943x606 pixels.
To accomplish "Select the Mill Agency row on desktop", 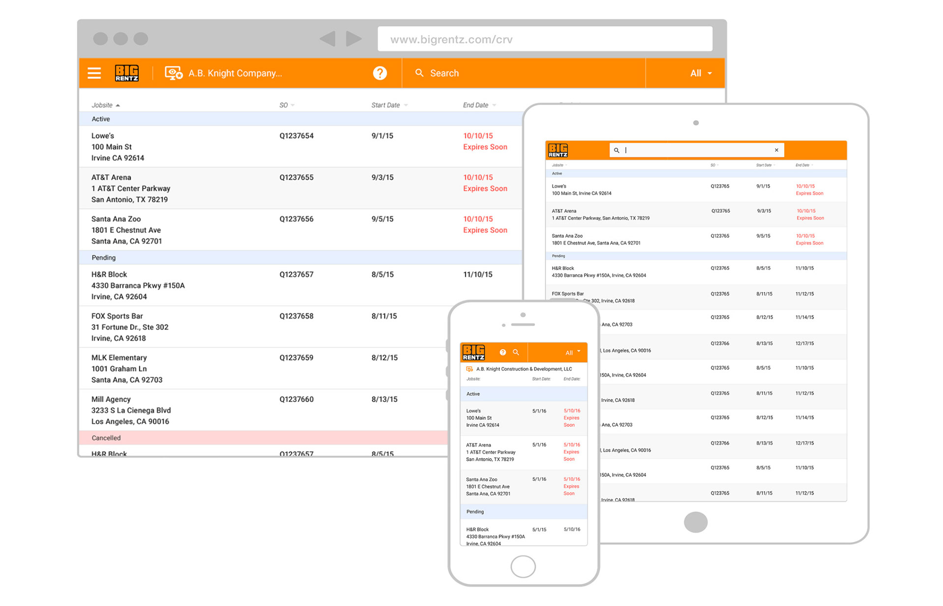I will coord(264,410).
